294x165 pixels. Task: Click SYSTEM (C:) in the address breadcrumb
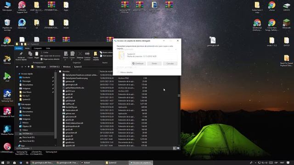54,67
